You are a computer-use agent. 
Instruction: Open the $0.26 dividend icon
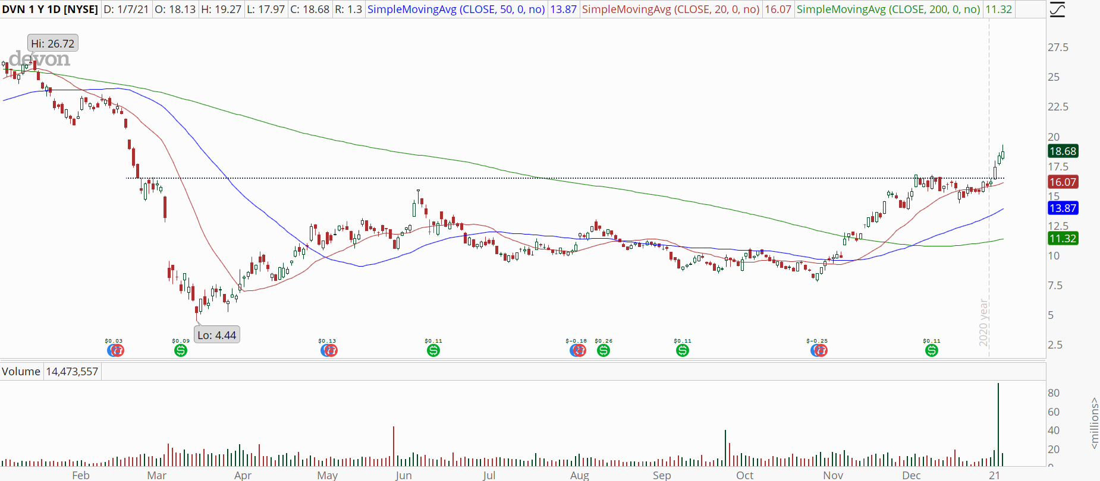click(x=604, y=350)
